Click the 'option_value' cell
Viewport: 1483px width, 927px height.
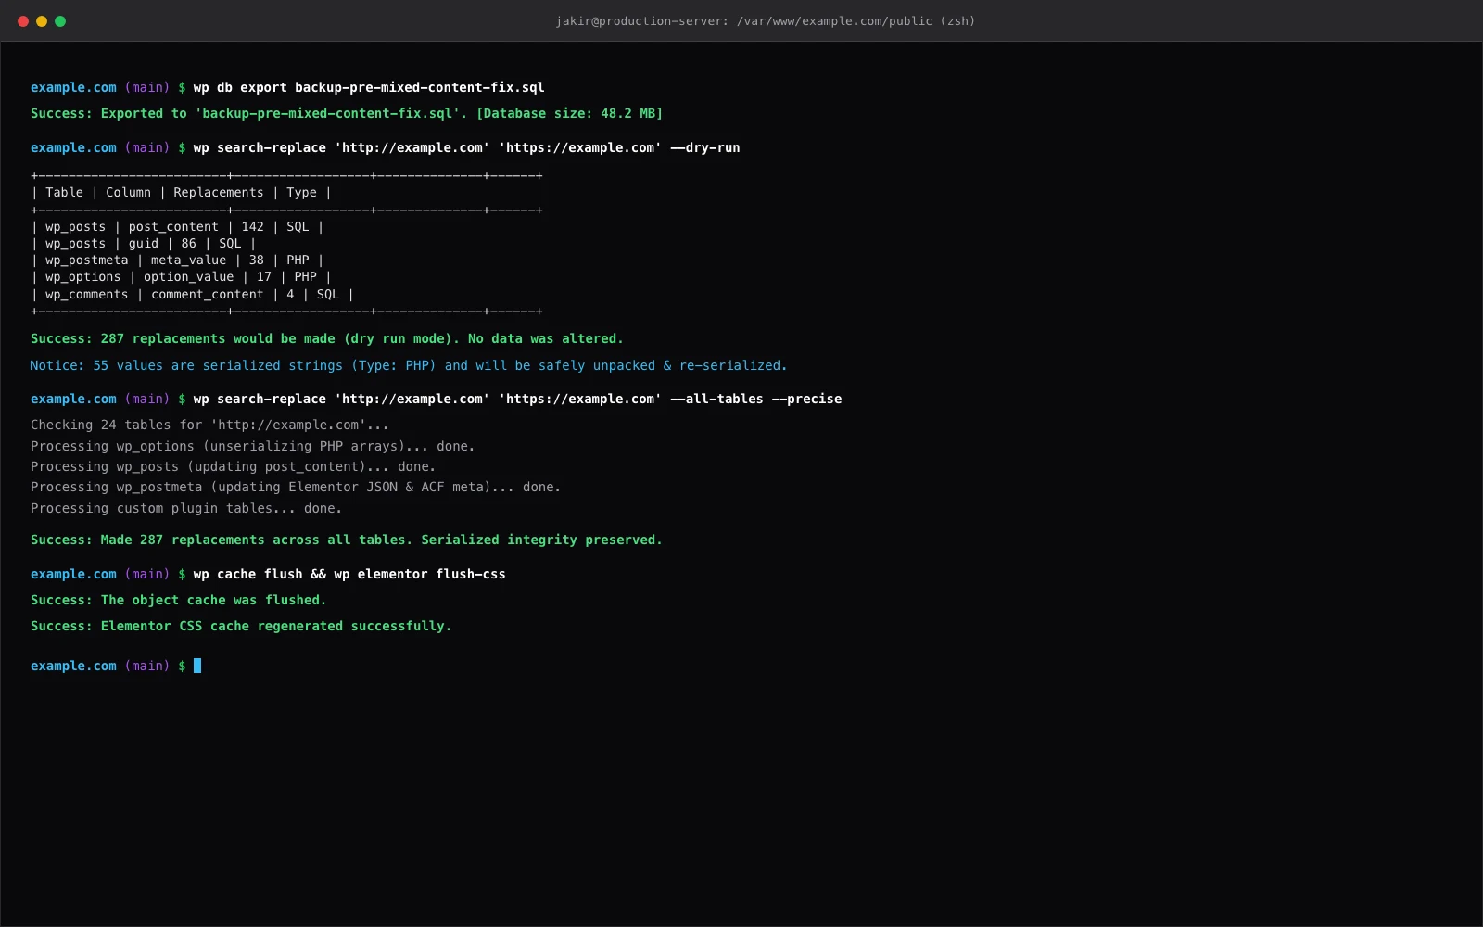(x=188, y=276)
